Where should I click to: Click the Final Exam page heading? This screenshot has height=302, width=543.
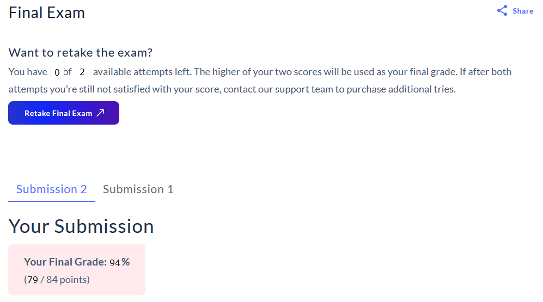[47, 13]
